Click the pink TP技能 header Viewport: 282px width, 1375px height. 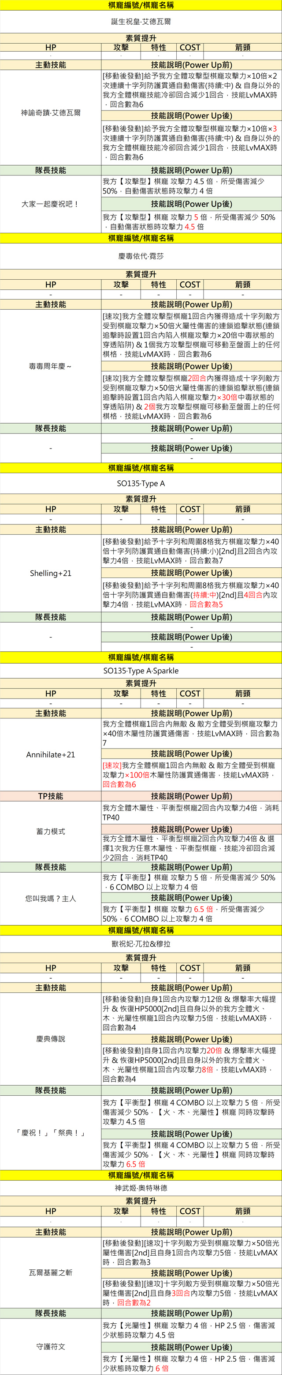[51, 796]
